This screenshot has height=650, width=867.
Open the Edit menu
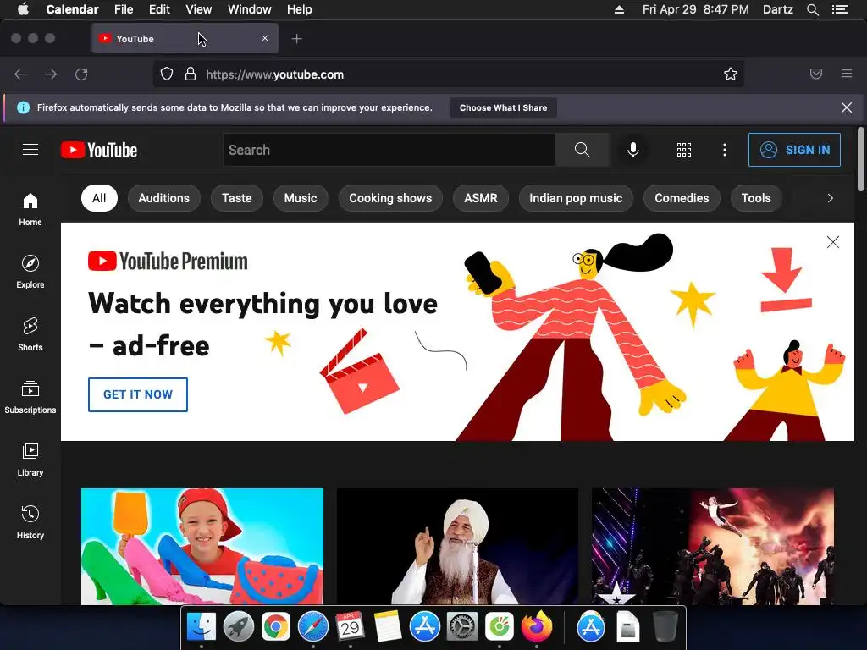pos(159,9)
